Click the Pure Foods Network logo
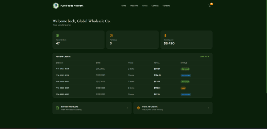Viewport: 267px width, 129px height. [56, 6]
